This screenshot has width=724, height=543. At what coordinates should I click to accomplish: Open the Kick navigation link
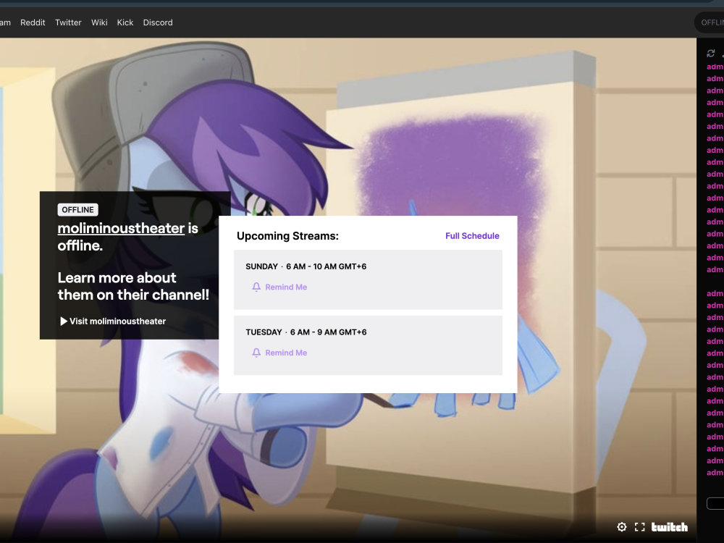coord(125,22)
